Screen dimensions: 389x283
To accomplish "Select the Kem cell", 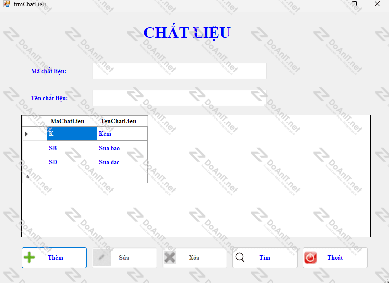I will tap(122, 134).
